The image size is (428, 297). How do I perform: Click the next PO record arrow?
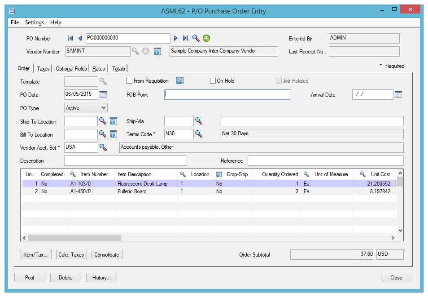176,38
